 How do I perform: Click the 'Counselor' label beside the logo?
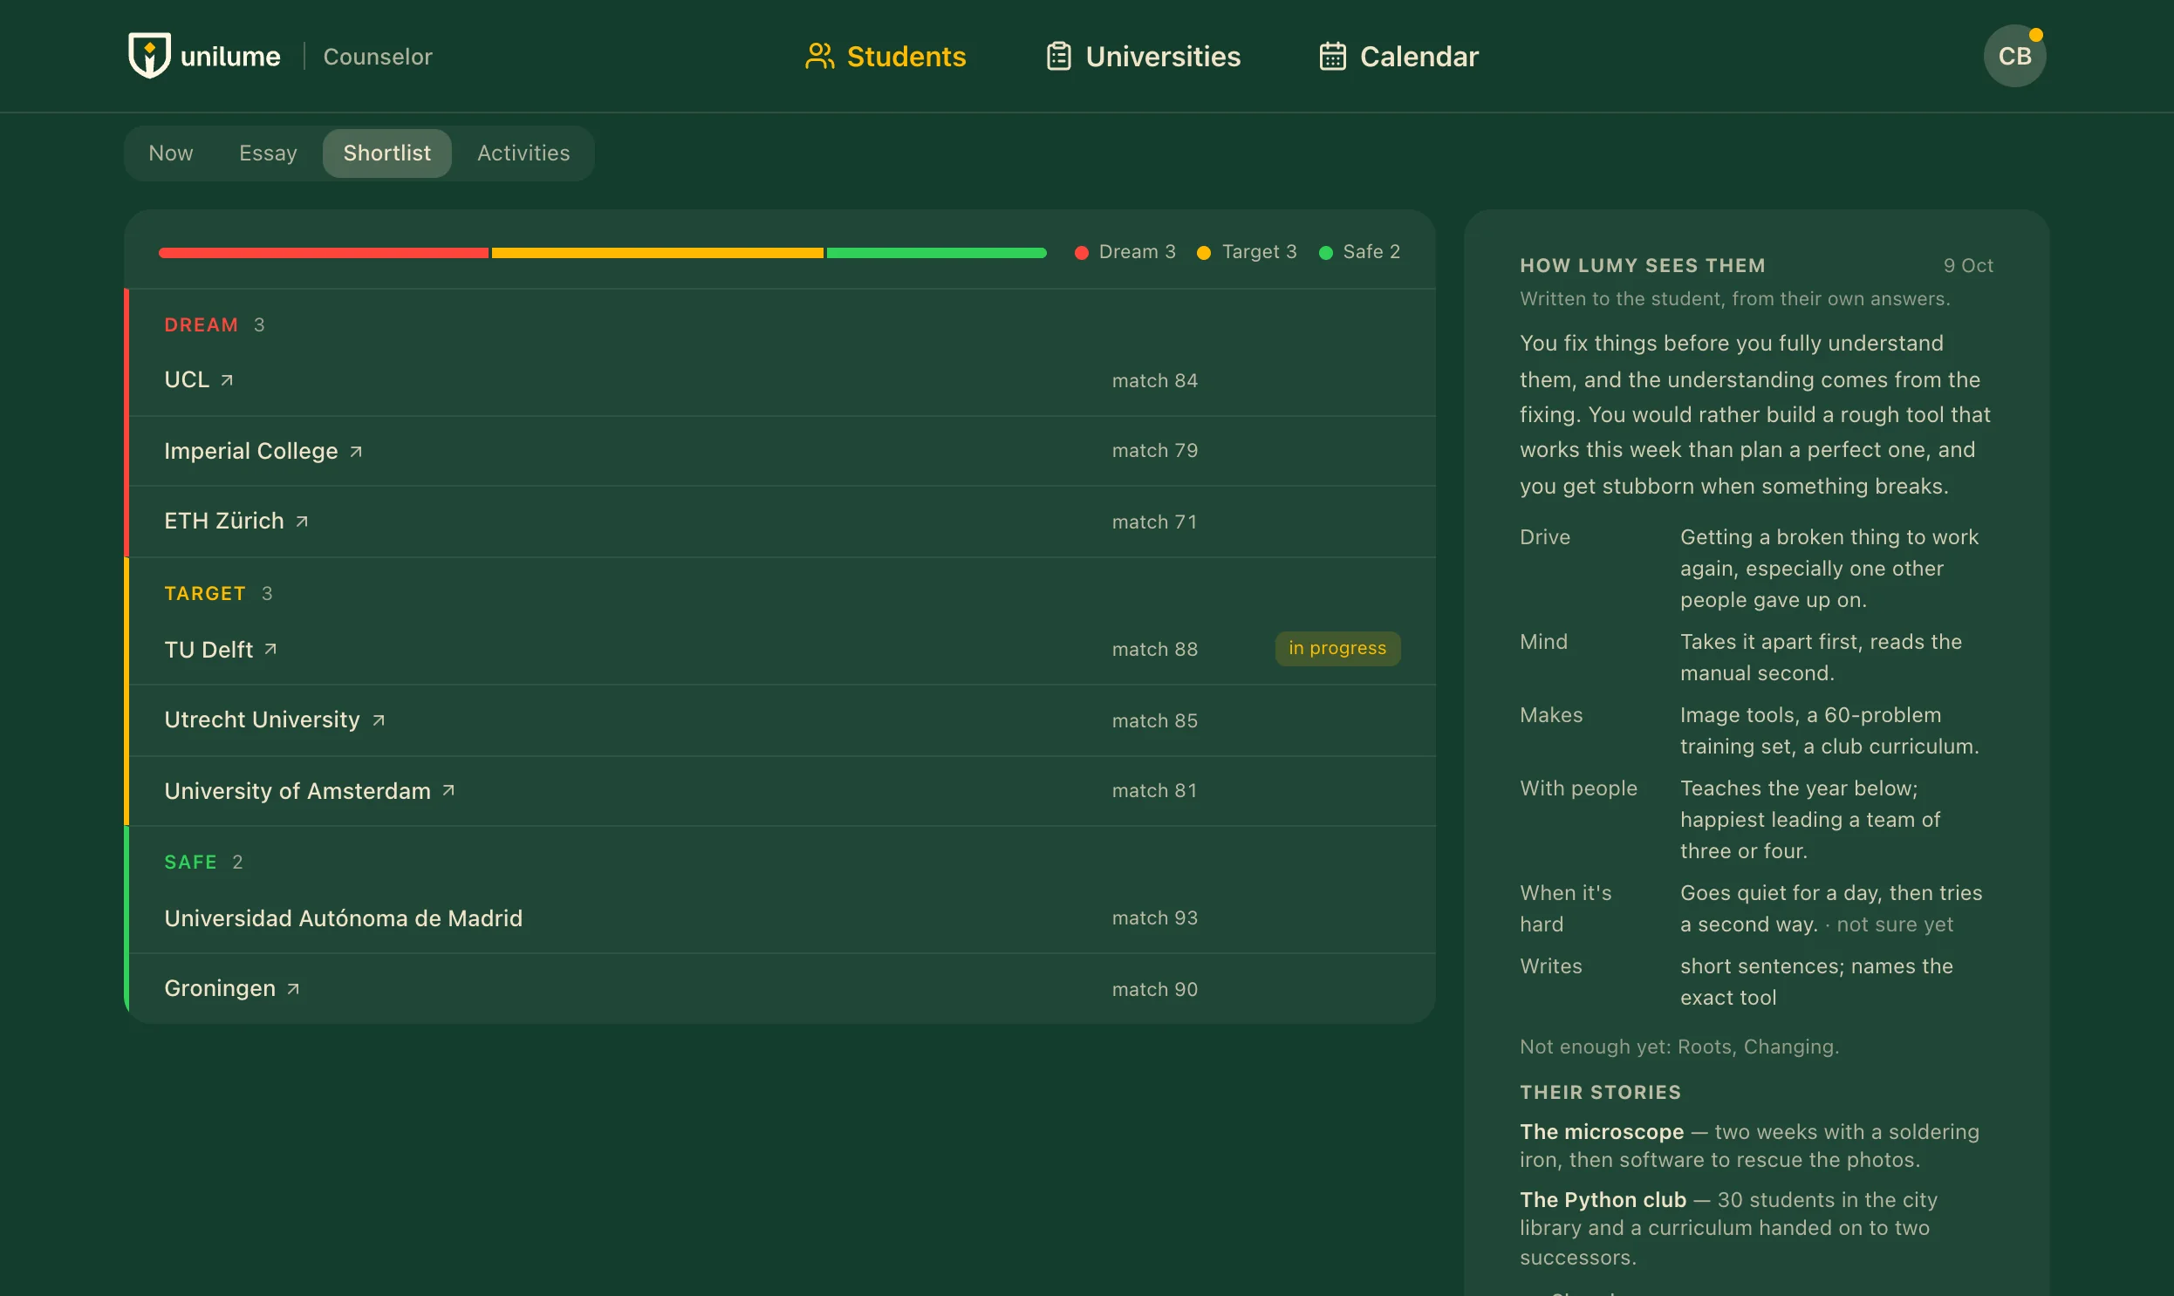pos(378,57)
